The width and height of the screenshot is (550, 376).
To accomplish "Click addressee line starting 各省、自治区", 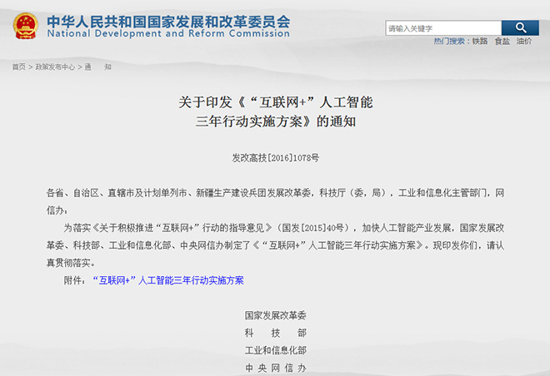I will 275,193.
